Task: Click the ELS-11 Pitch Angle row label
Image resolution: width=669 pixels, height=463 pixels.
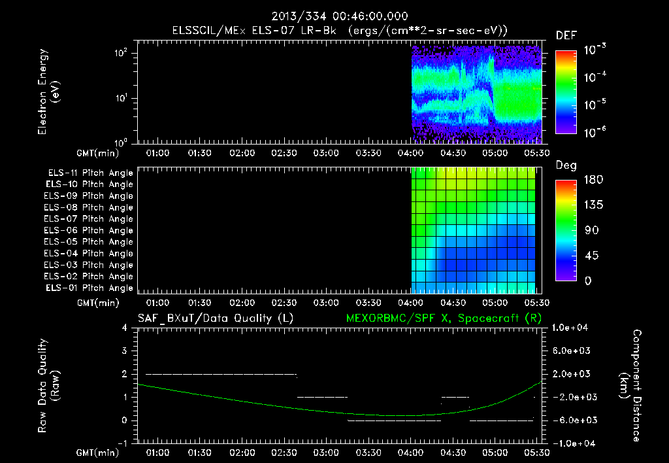Action: click(x=90, y=173)
